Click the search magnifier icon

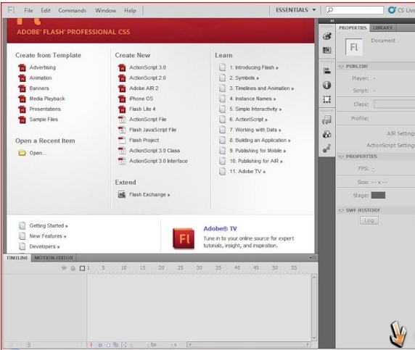pyautogui.click(x=330, y=10)
